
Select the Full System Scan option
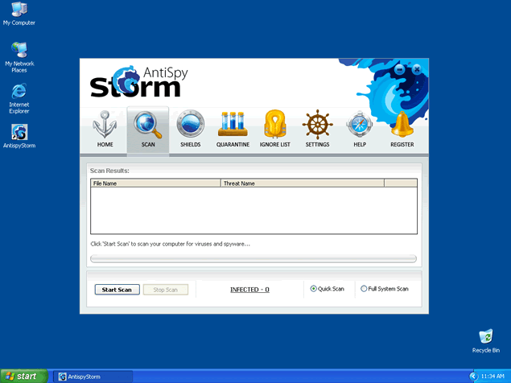(364, 289)
